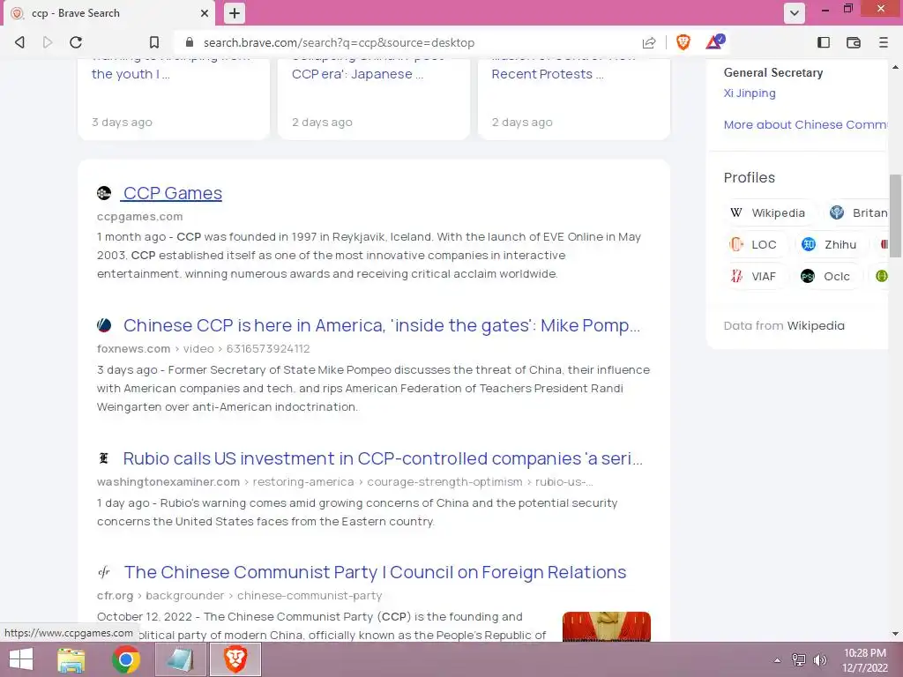The width and height of the screenshot is (903, 677).
Task: Click the 'General Secretary' heading text
Action: point(772,72)
